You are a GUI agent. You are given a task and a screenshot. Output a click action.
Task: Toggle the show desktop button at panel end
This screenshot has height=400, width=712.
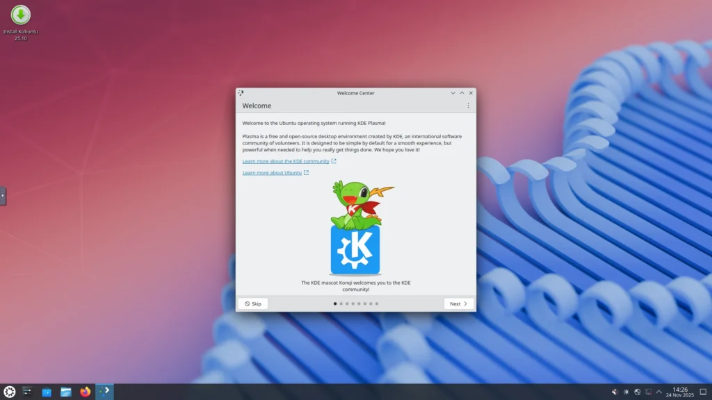pyautogui.click(x=703, y=392)
